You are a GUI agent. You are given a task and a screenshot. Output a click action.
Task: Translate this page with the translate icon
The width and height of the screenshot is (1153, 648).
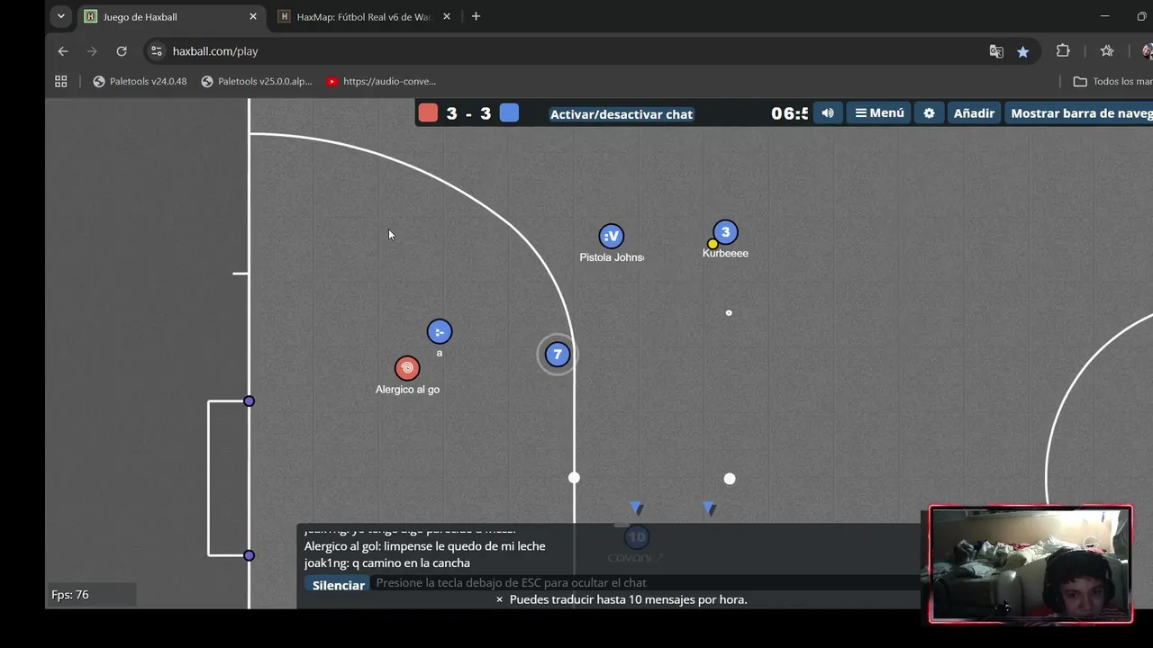coord(996,51)
